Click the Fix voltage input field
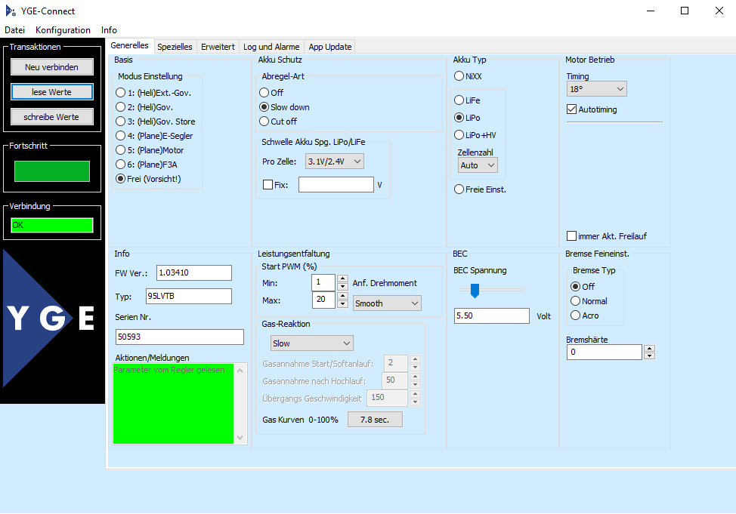This screenshot has height=514, width=736. (x=336, y=185)
